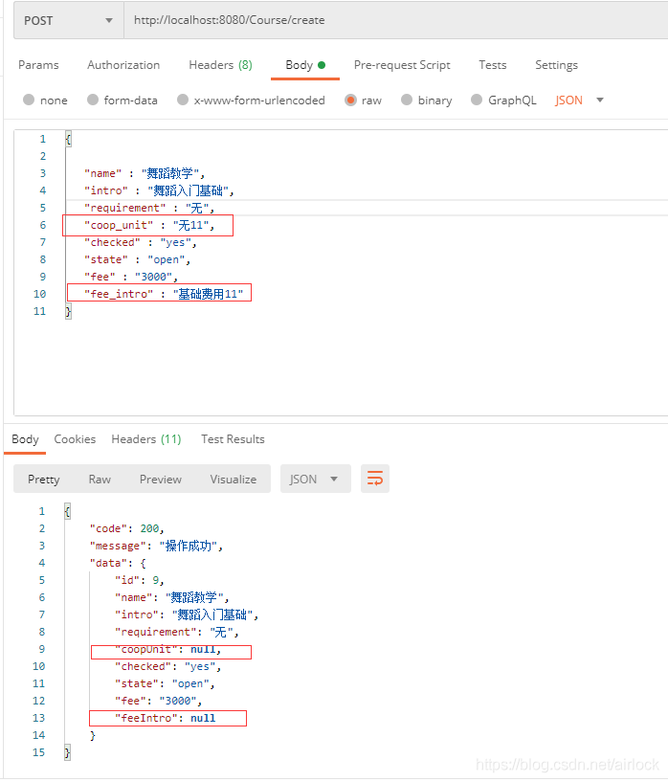
Task: Select the none body type radio
Action: point(29,100)
